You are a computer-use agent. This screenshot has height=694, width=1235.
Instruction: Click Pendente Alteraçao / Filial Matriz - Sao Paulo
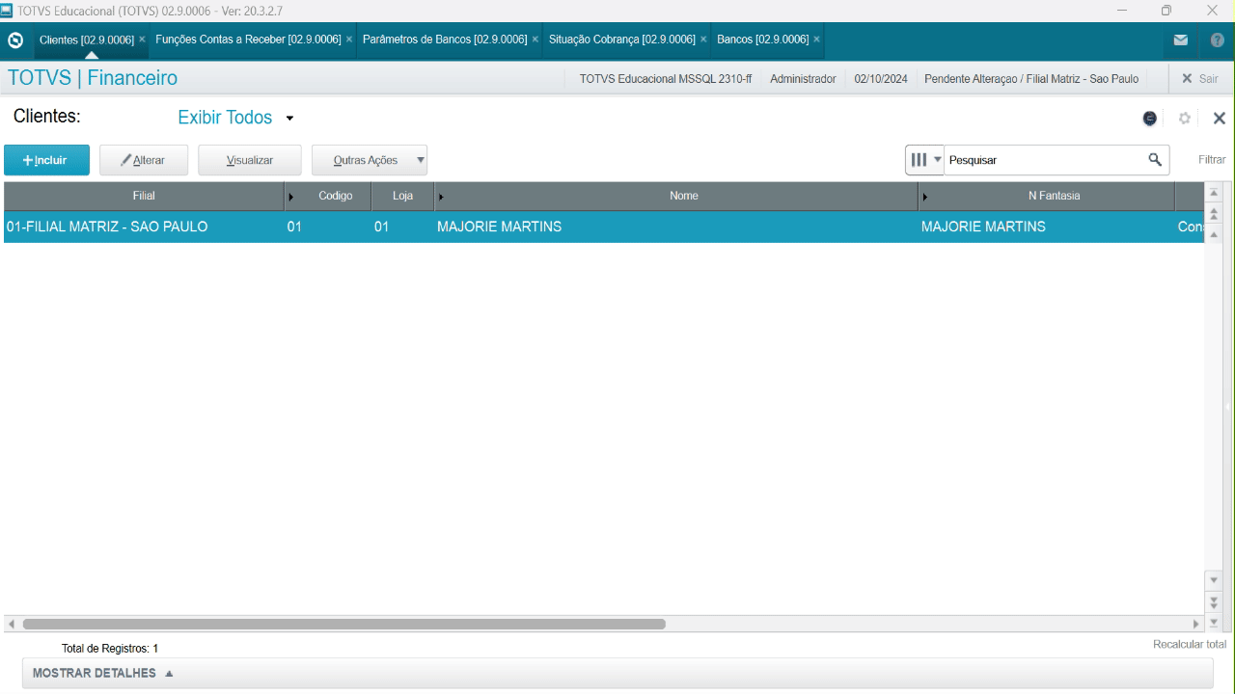point(1031,79)
